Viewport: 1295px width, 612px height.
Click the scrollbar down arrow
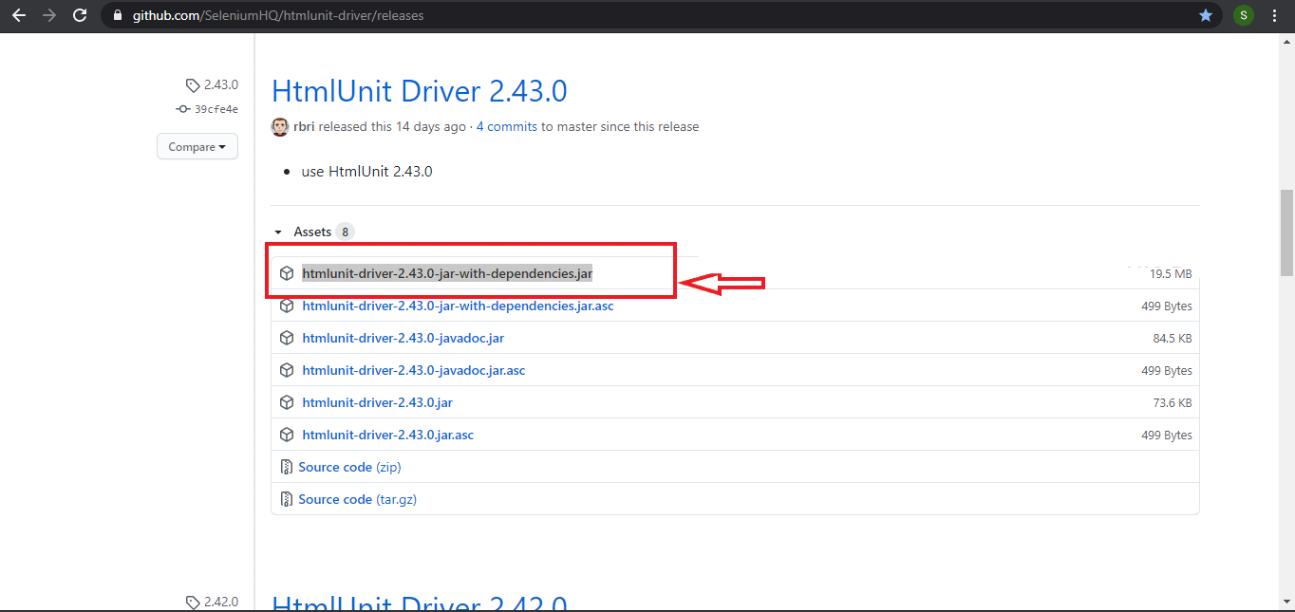pos(1286,602)
